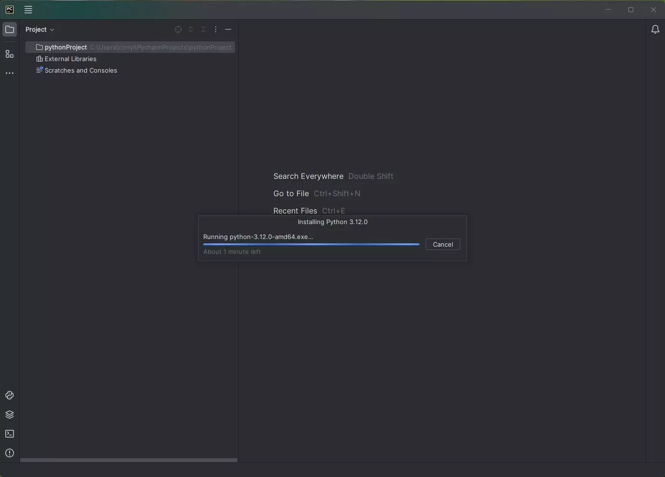
Task: Click 'Running python-3.12.0-amd64.exe...' status text
Action: click(x=258, y=237)
